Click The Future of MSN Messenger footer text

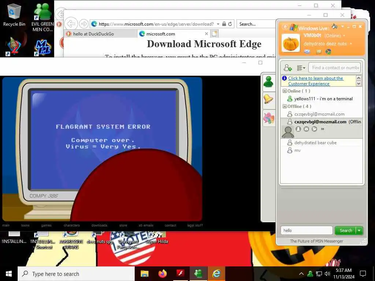(316, 241)
